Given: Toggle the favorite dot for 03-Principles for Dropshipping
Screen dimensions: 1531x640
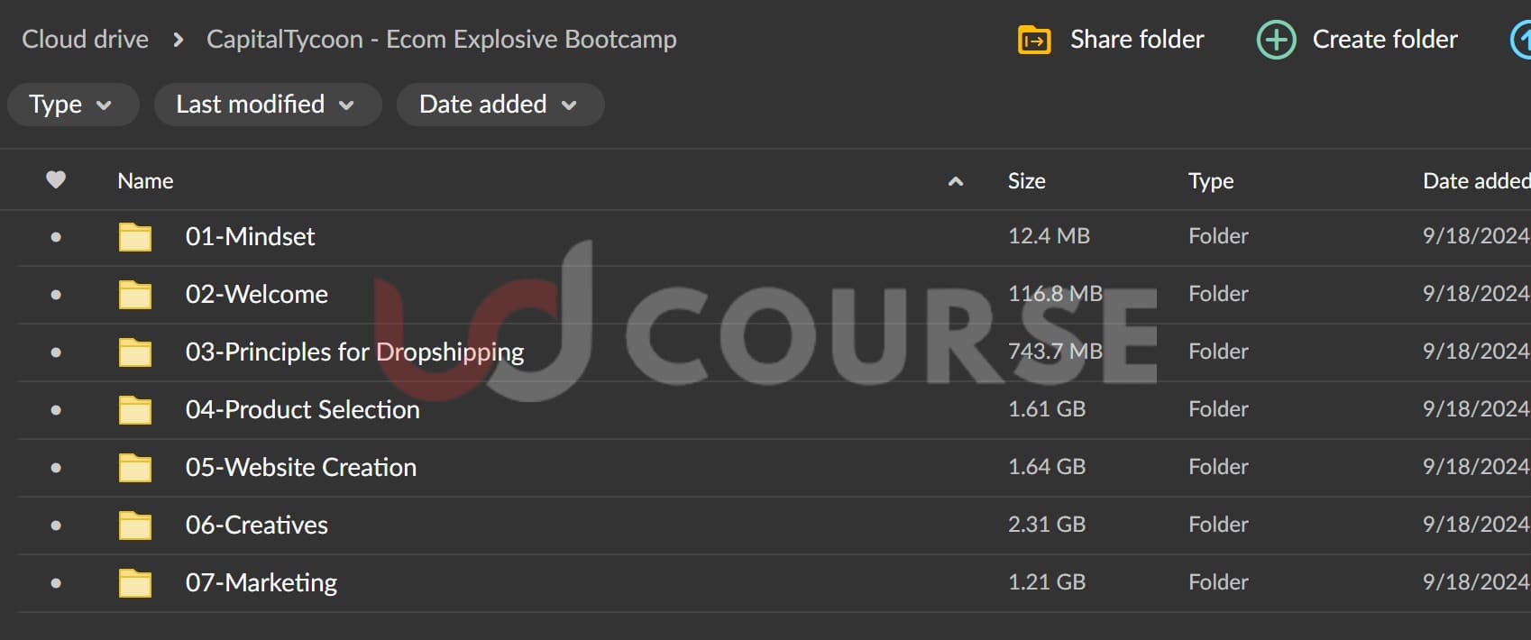Looking at the screenshot, I should [x=56, y=352].
